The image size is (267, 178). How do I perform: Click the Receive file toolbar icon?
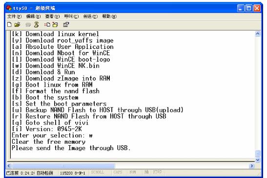[55, 24]
